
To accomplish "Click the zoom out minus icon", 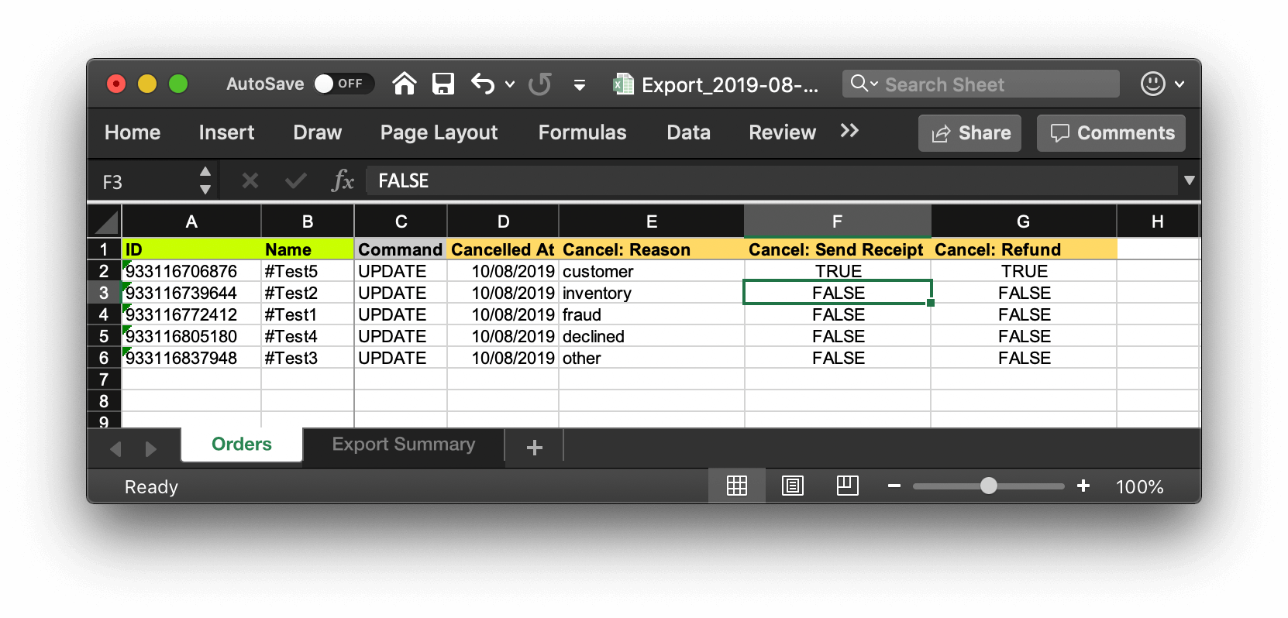I will [x=894, y=486].
